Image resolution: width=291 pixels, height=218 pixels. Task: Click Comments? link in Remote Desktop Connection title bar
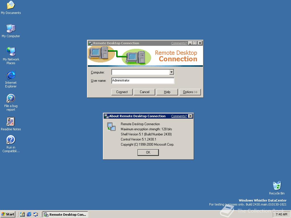point(179,43)
